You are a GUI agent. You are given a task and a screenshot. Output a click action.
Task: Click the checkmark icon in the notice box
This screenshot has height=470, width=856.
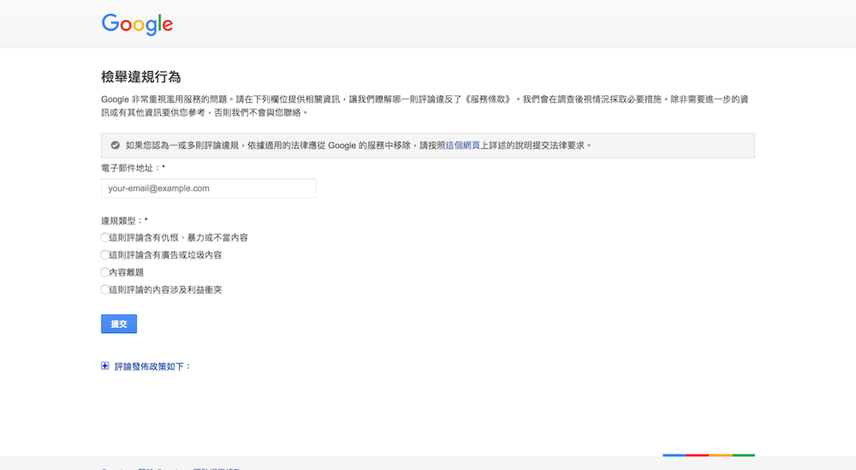pos(116,146)
